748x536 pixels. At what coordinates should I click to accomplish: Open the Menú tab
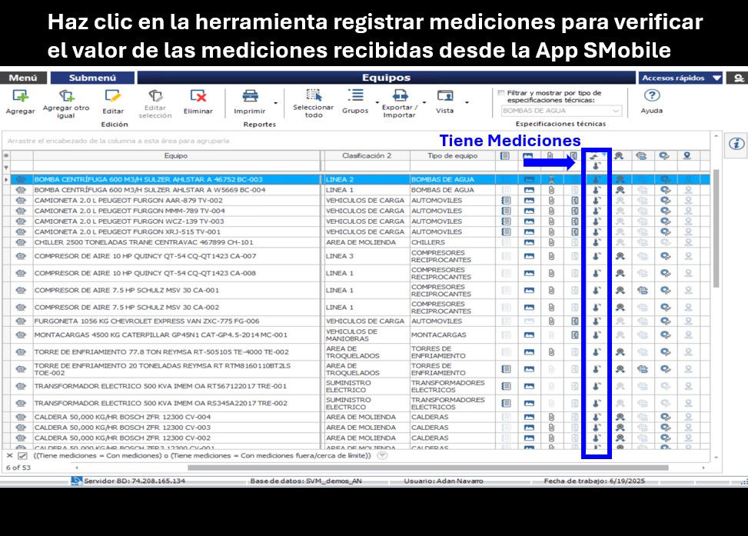click(23, 78)
